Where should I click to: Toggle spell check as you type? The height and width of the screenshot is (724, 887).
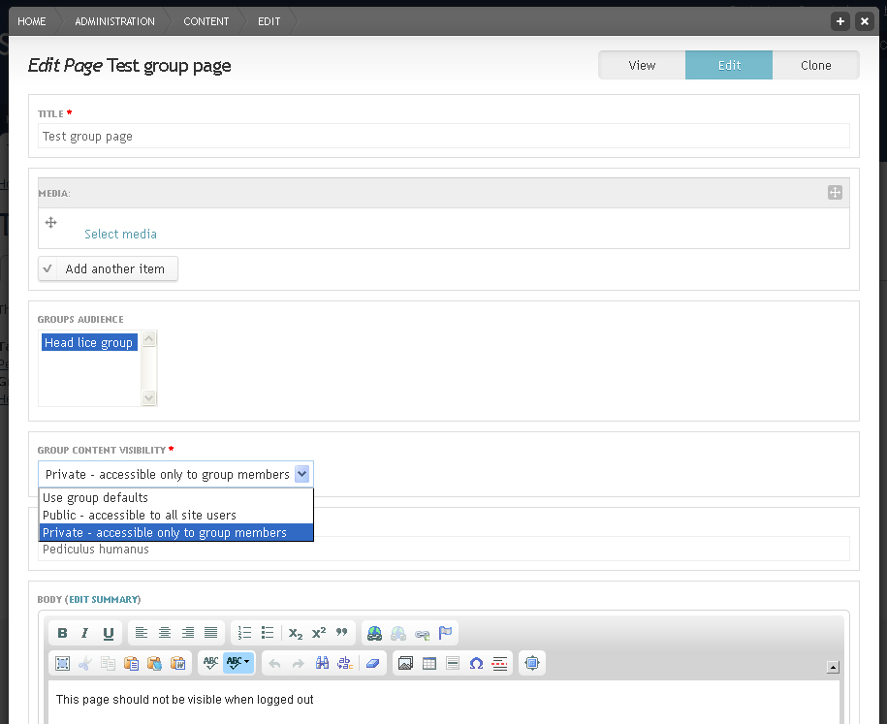(238, 663)
